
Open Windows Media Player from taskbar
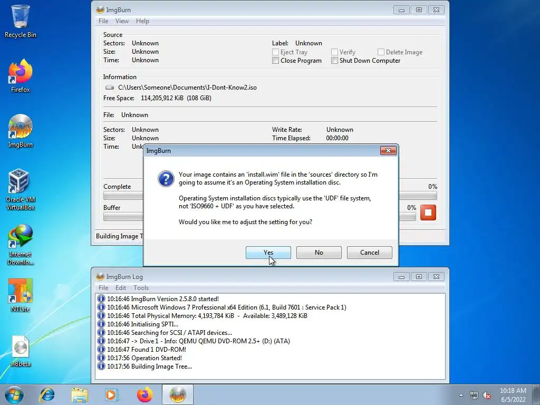pos(111,394)
